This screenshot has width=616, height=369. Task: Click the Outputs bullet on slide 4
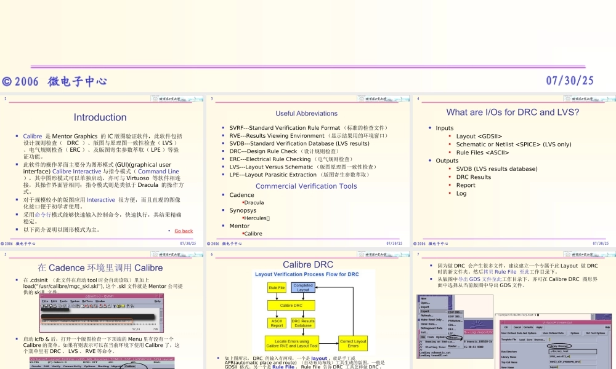pos(447,161)
